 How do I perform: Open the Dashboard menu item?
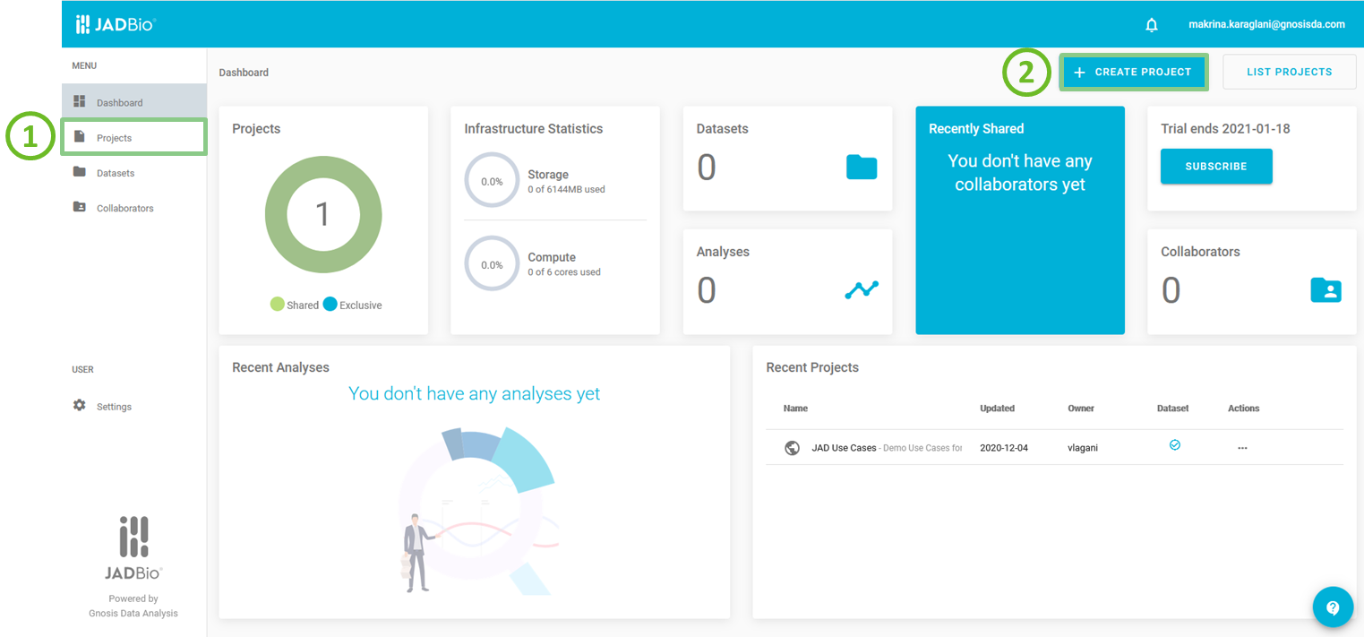[x=134, y=102]
